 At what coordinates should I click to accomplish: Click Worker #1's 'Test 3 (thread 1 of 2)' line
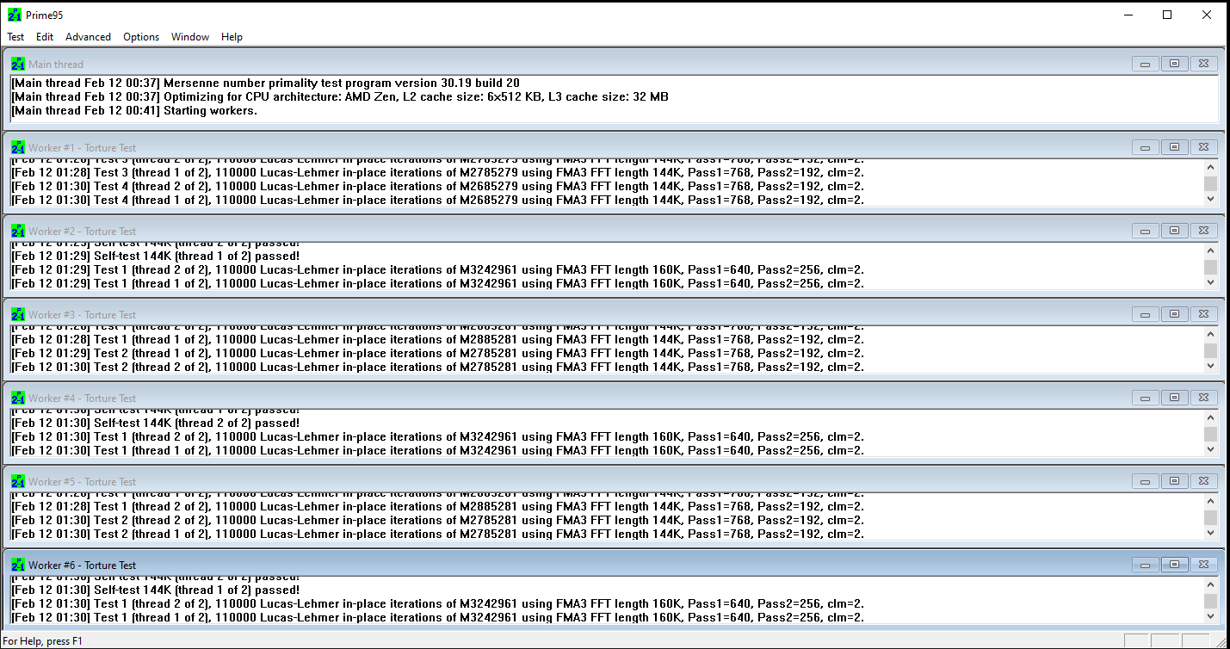(x=438, y=172)
